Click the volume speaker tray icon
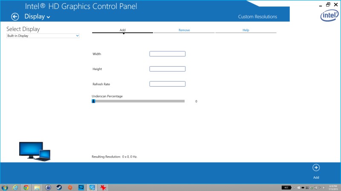 point(324,188)
